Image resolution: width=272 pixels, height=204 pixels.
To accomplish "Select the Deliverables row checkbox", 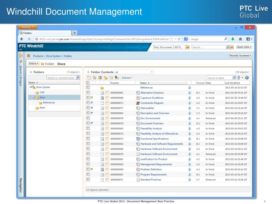I will (88, 108).
